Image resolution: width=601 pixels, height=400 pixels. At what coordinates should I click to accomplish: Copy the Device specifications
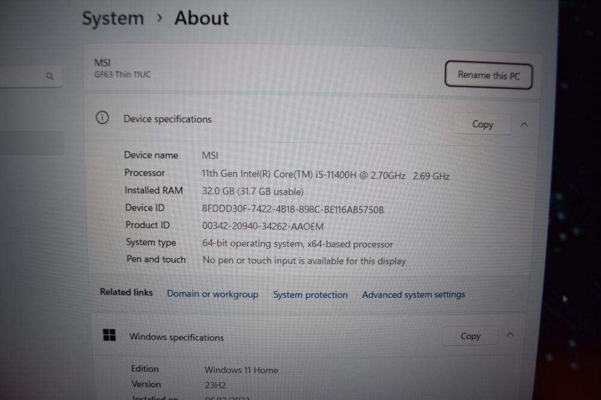(x=483, y=124)
